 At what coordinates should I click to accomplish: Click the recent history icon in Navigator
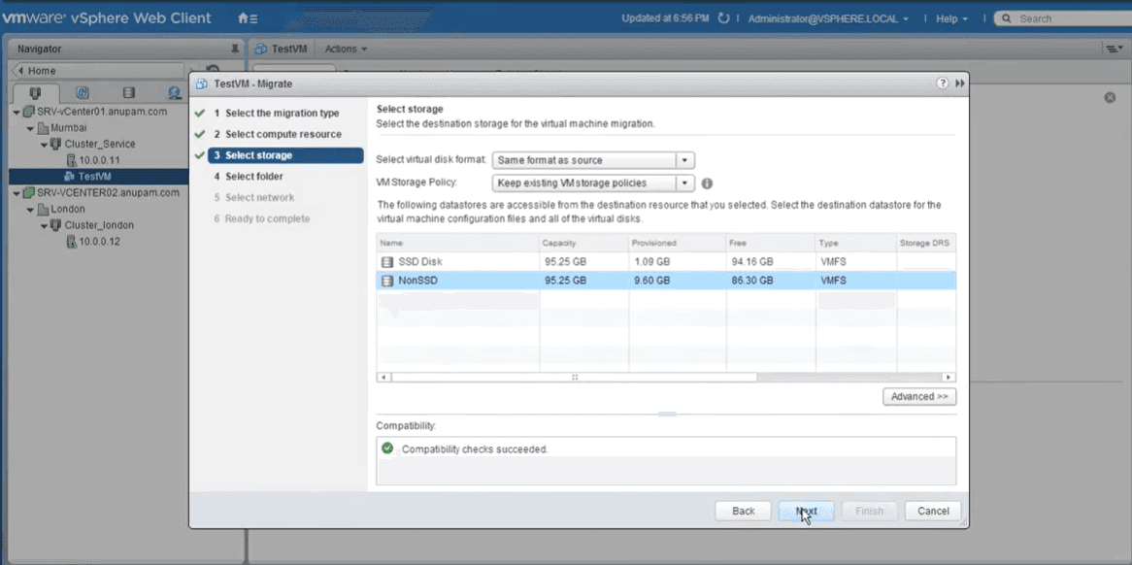point(213,70)
